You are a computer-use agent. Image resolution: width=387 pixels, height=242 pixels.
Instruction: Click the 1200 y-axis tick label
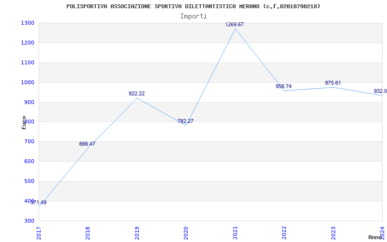(28, 43)
